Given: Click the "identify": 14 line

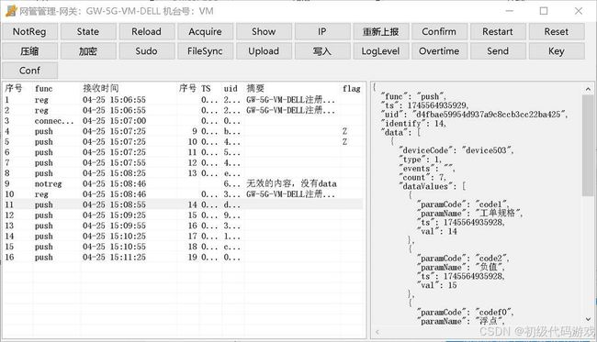Looking at the screenshot, I should 413,124.
